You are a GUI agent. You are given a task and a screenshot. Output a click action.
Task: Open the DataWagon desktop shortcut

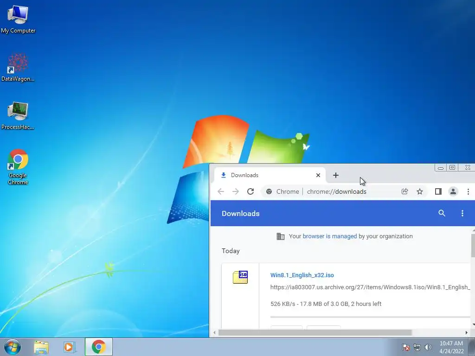(18, 68)
